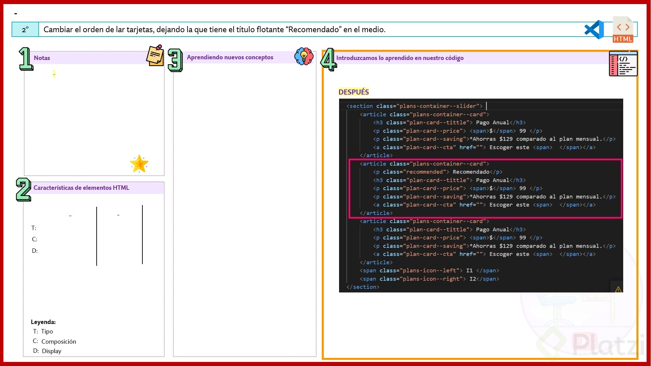Select the Aprendiendo nuevos conceptos header
This screenshot has height=366, width=651.
tap(230, 57)
